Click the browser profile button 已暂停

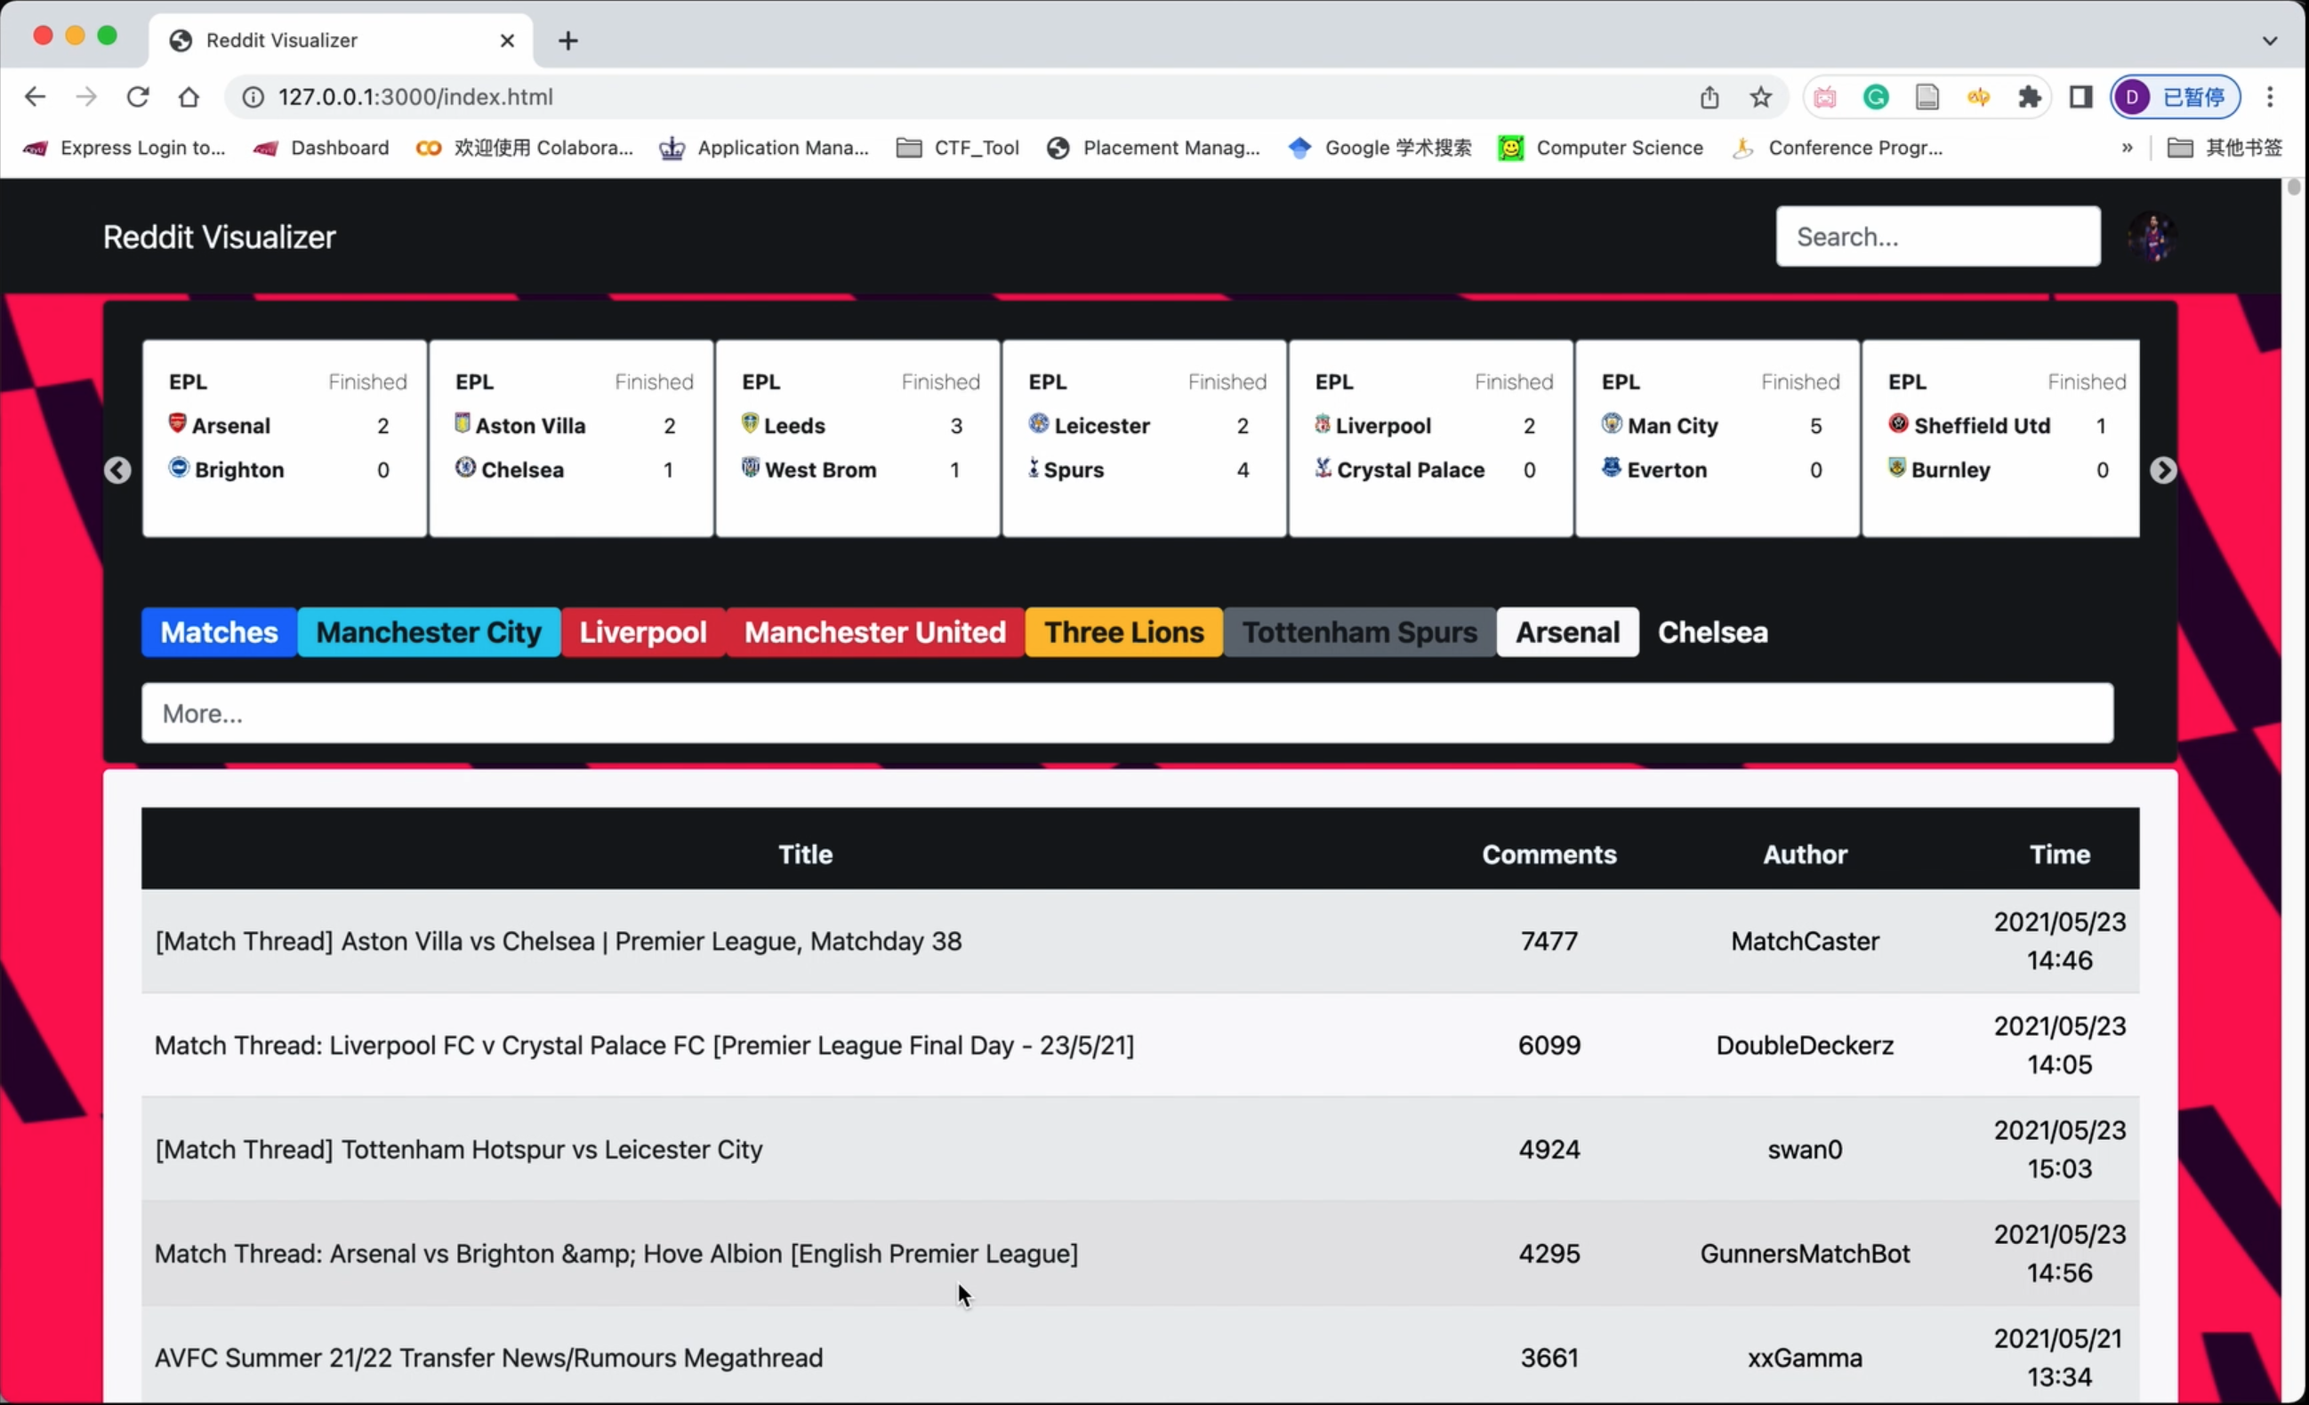(2175, 96)
